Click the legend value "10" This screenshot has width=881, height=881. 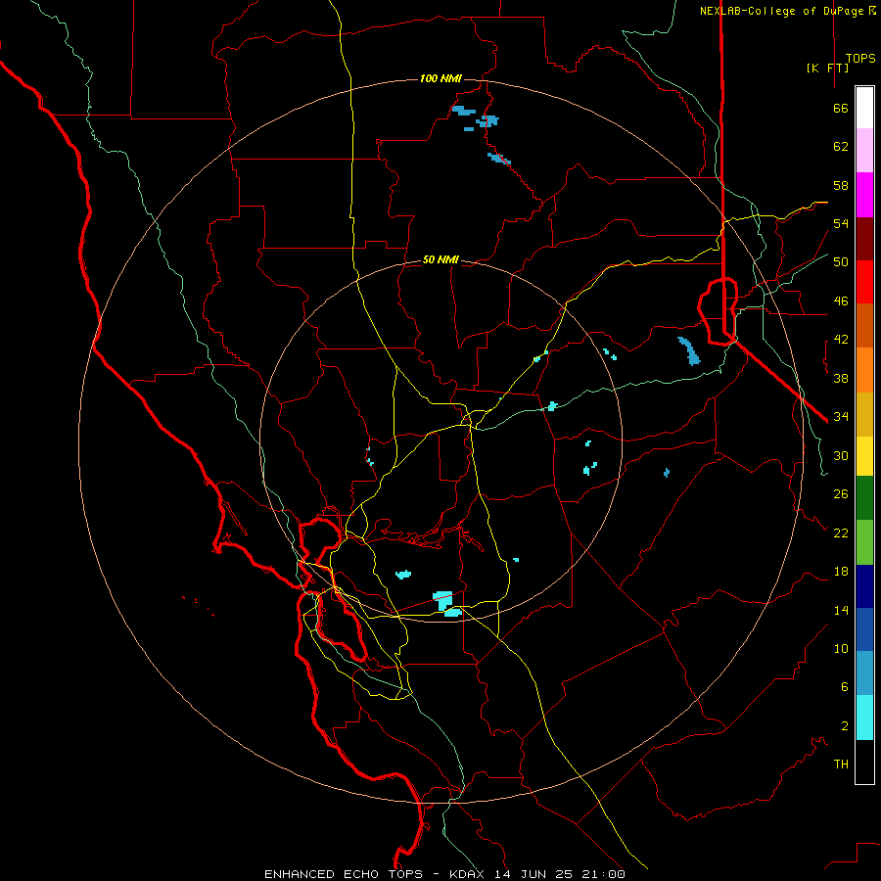841,648
